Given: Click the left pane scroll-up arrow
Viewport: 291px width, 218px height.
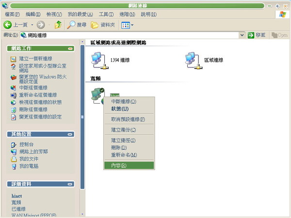Looking at the screenshot, I should 82,42.
